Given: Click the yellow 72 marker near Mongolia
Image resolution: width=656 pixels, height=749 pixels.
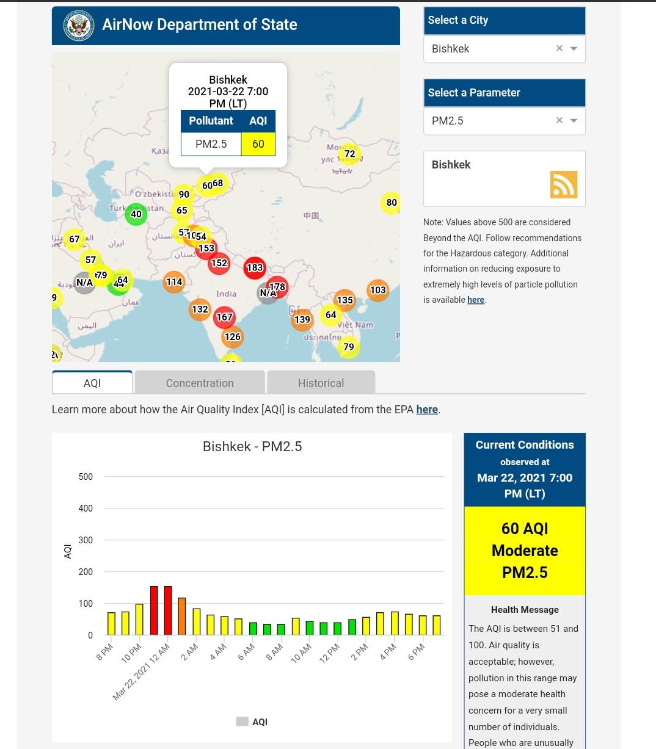Looking at the screenshot, I should 350,154.
